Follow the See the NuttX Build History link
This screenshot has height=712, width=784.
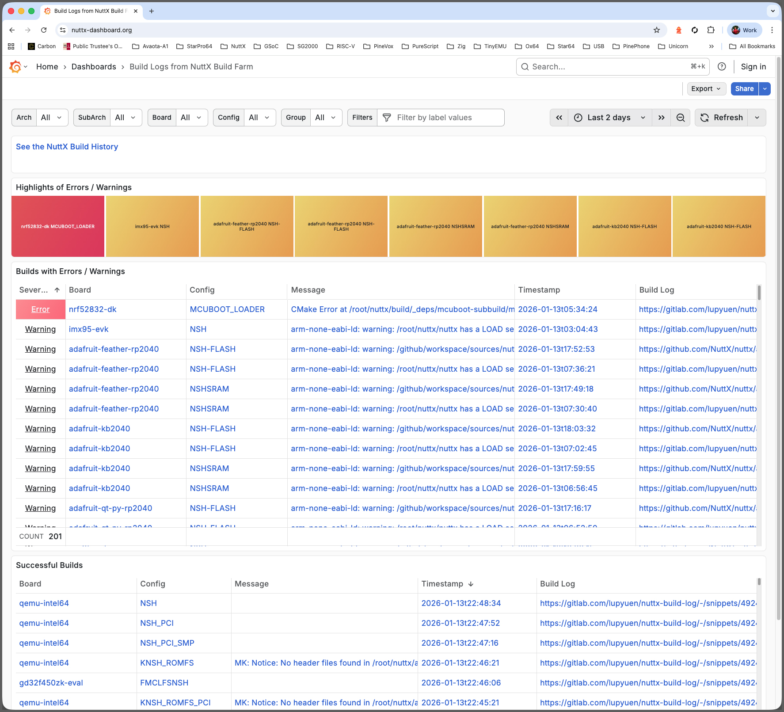click(67, 146)
